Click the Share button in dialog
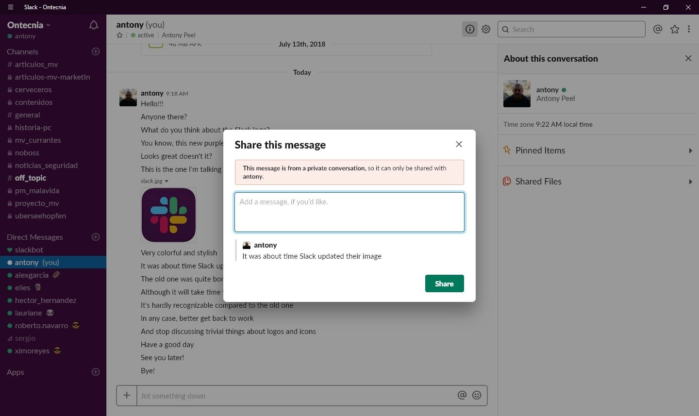 click(x=444, y=283)
